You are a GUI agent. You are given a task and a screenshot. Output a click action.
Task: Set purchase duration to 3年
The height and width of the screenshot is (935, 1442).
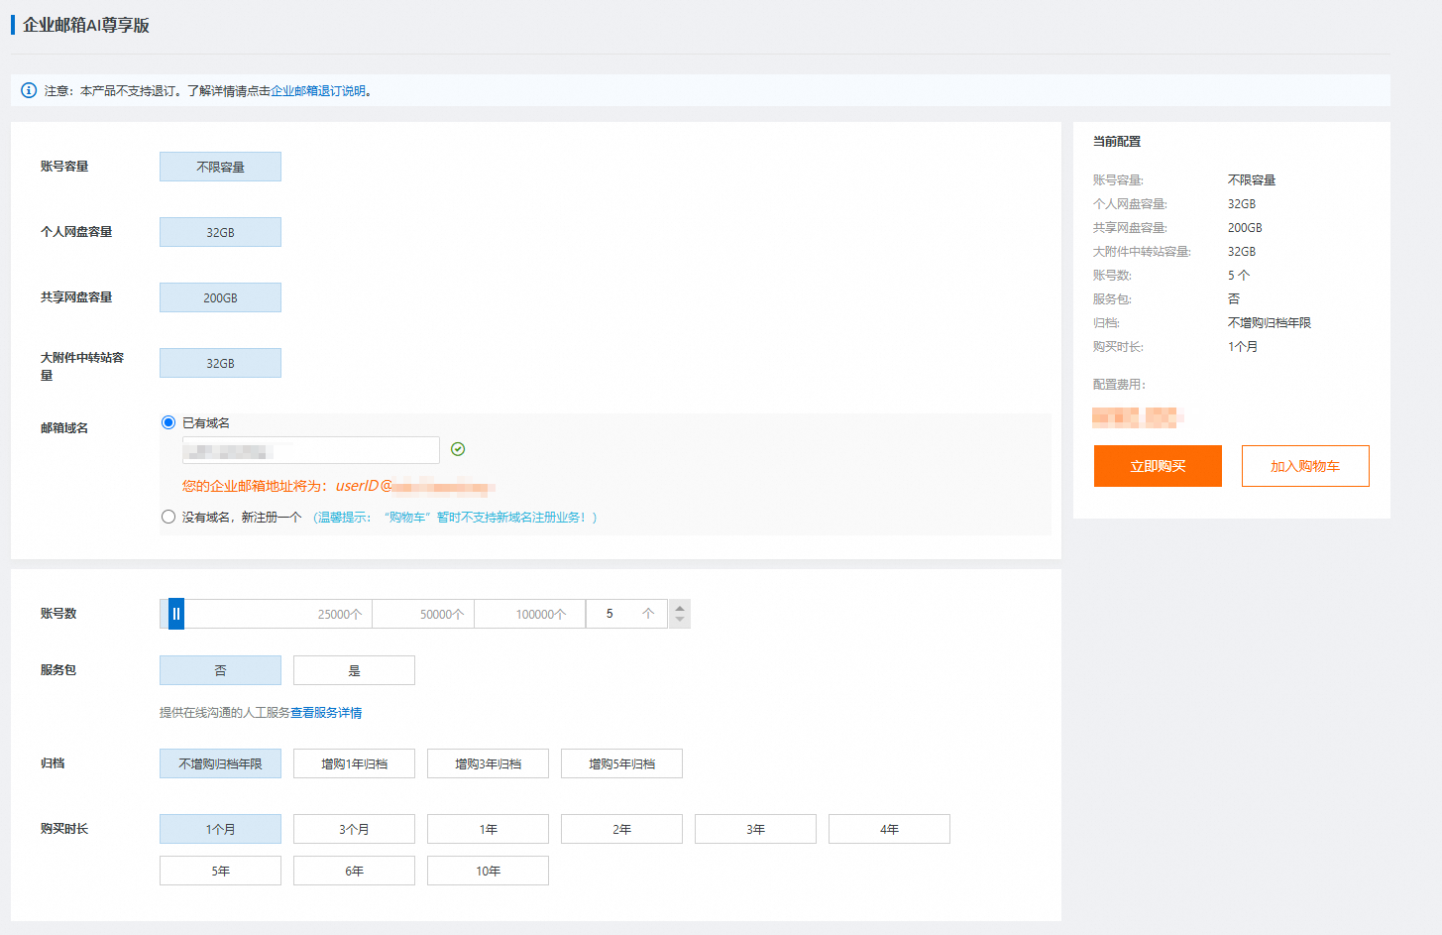click(755, 829)
